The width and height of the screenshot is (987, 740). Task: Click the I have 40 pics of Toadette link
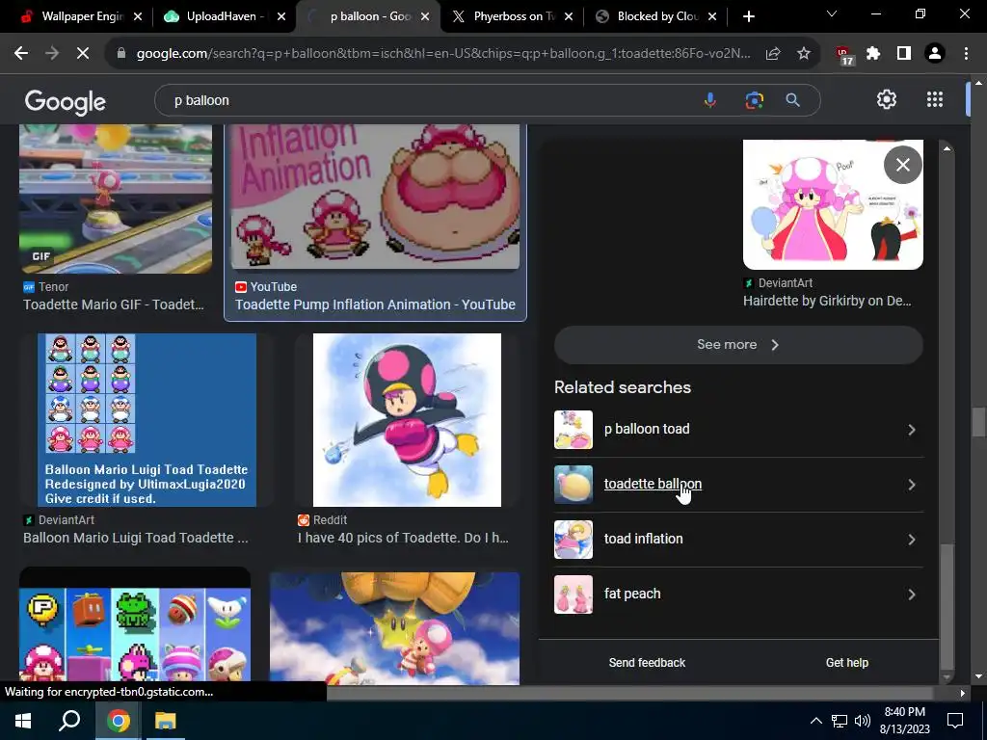[403, 538]
